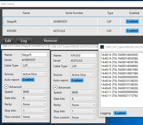Click log entry FA00014050580
Image resolution: width=143 pixels, height=125 pixels.
120,58
